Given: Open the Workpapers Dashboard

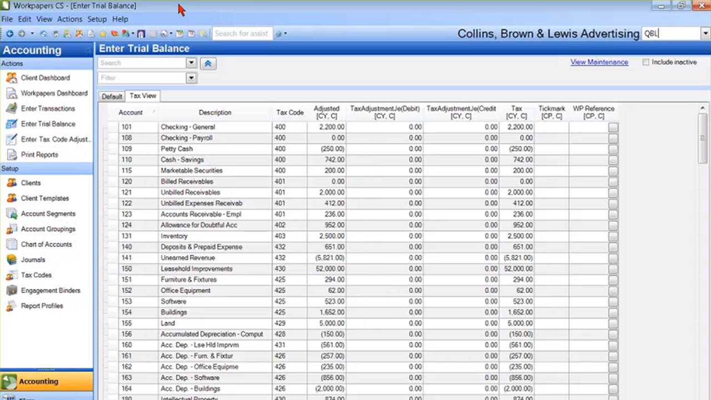Looking at the screenshot, I should coord(54,93).
